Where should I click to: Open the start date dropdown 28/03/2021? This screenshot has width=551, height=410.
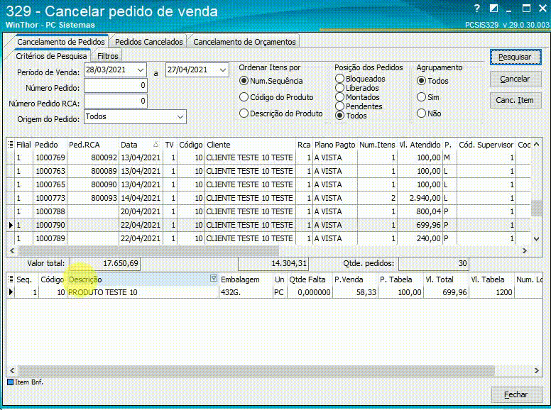tap(141, 70)
